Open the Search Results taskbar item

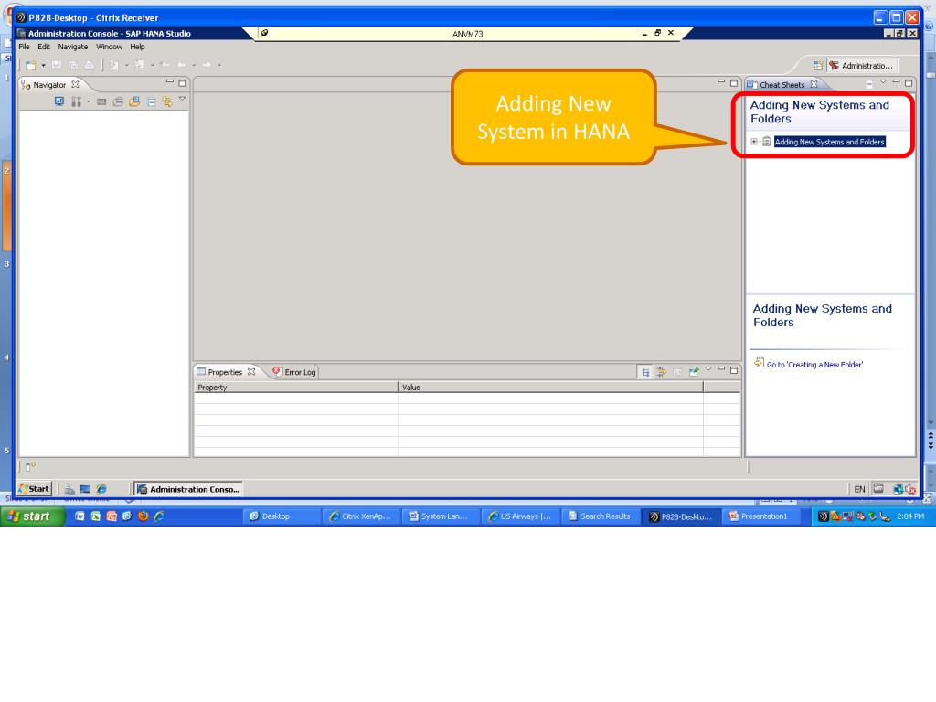click(600, 516)
